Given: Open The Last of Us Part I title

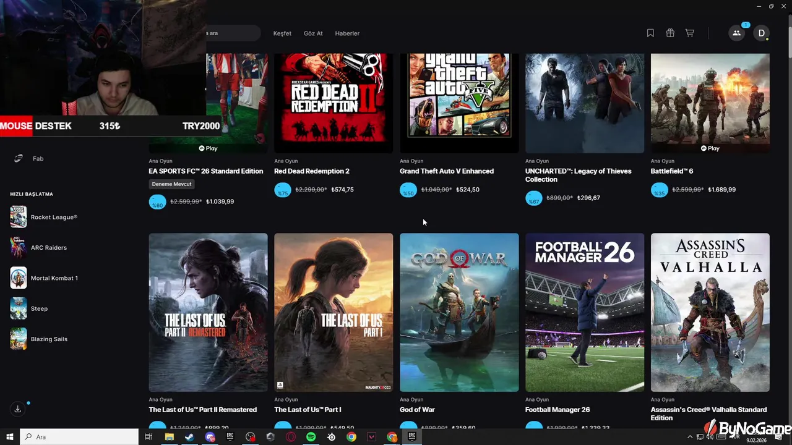Looking at the screenshot, I should coord(308,410).
